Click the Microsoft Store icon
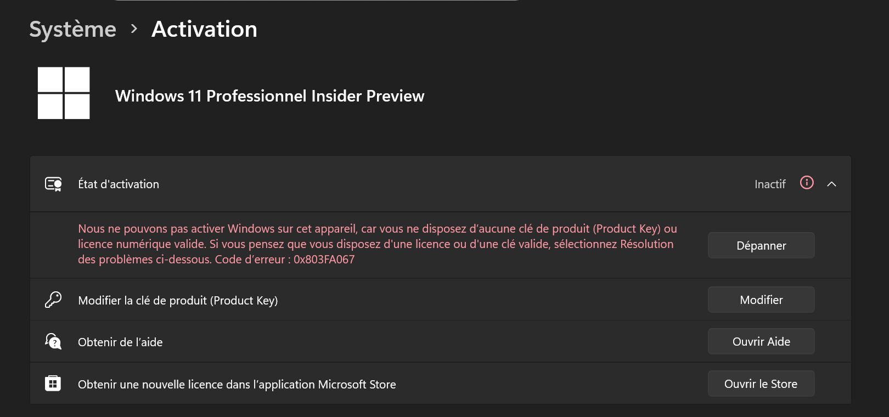Viewport: 889px width, 417px height. click(53, 384)
